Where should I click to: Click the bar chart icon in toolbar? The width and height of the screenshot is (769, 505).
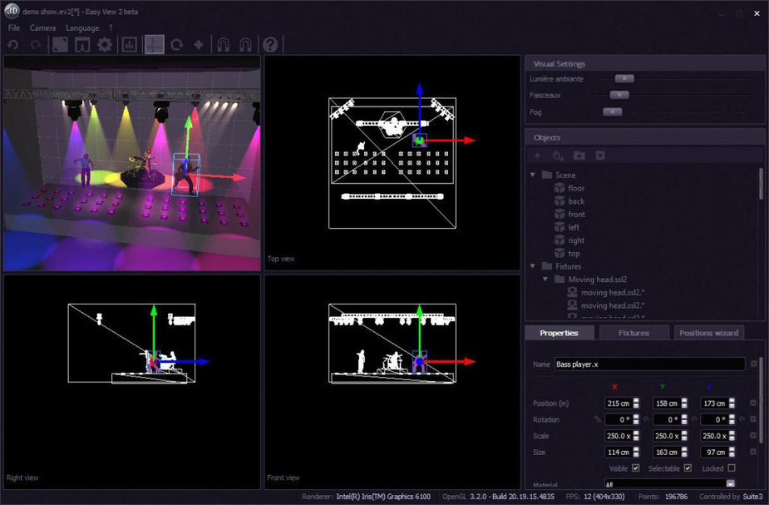point(129,45)
